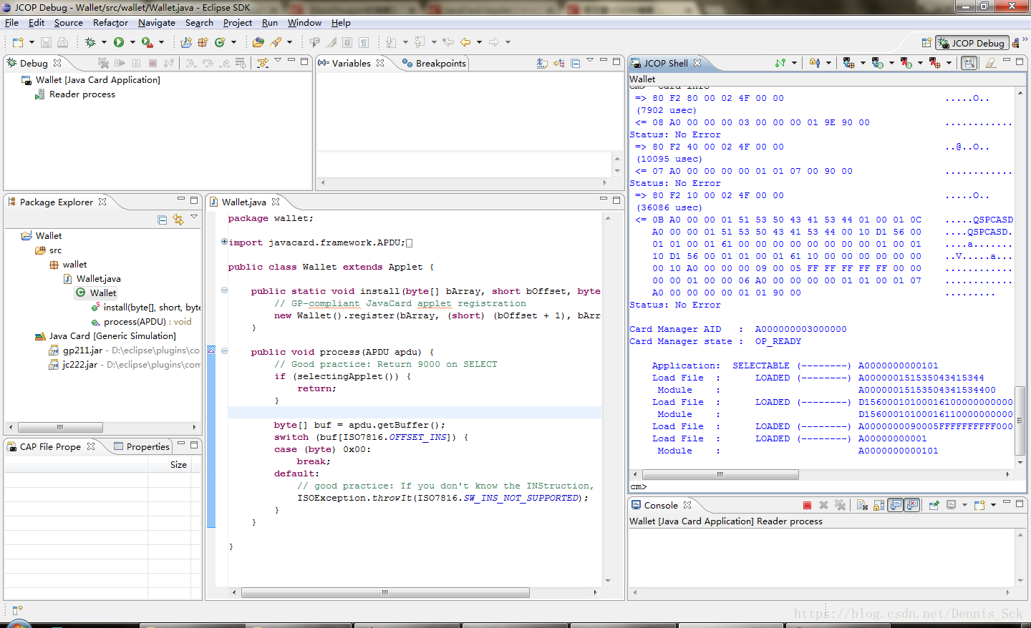1031x628 pixels.
Task: Toggle Show Console on standard output change
Action: [896, 505]
